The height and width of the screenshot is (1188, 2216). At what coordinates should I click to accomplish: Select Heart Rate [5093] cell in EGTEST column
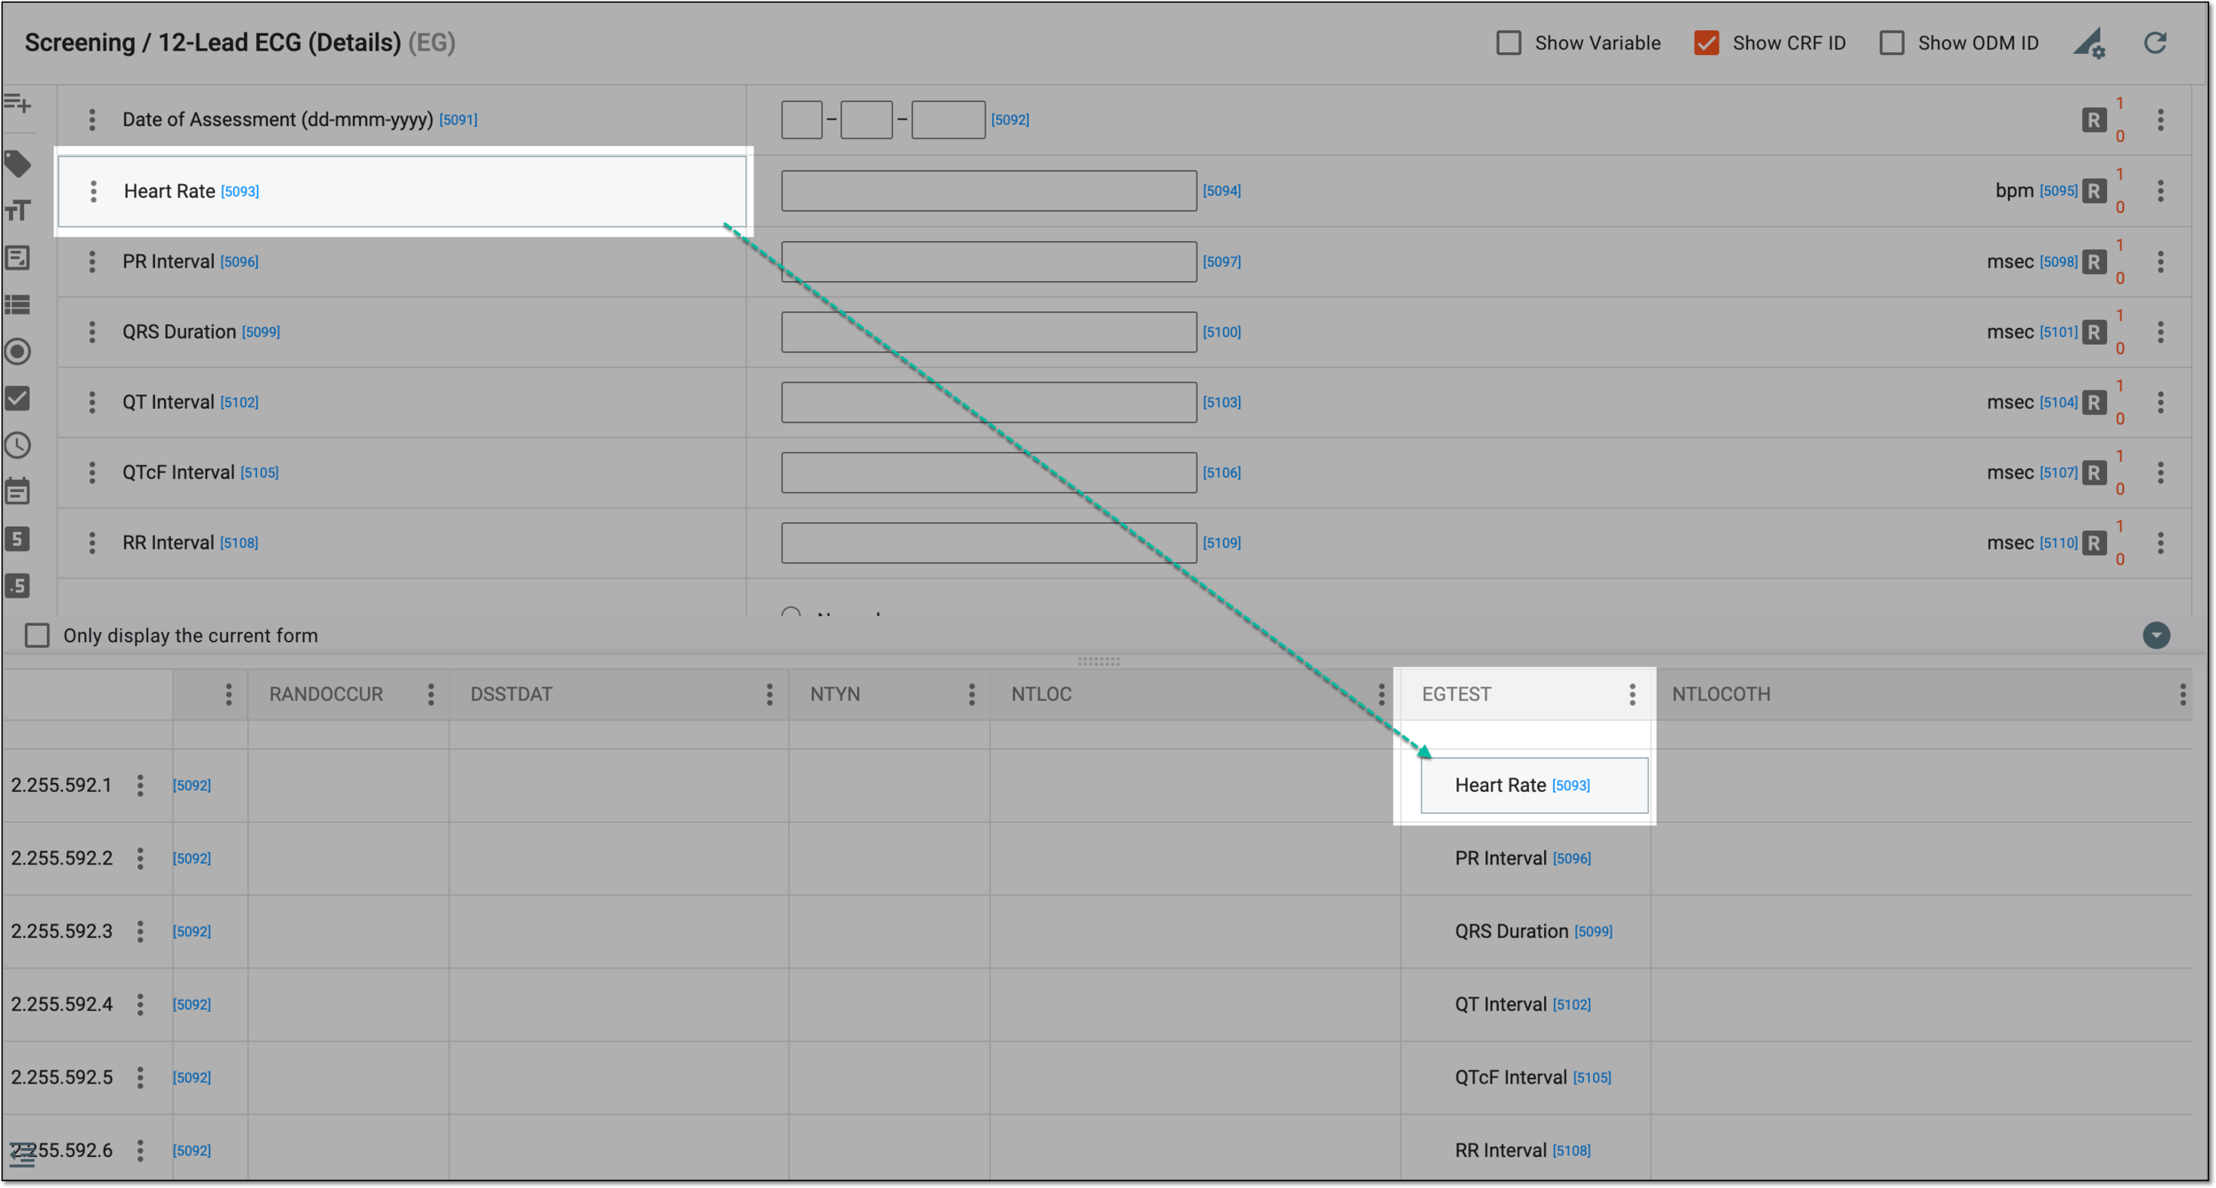(1534, 785)
